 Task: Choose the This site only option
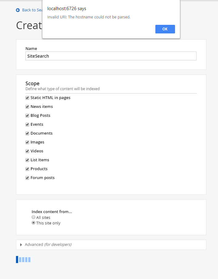click(33, 223)
